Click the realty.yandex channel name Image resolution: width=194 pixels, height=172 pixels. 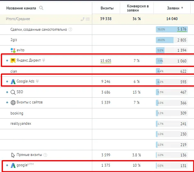pos(21,124)
